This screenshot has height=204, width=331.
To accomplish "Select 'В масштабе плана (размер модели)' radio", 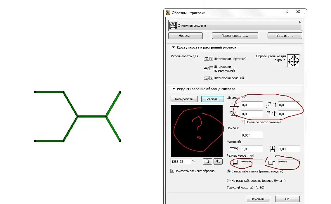I will tap(229, 171).
